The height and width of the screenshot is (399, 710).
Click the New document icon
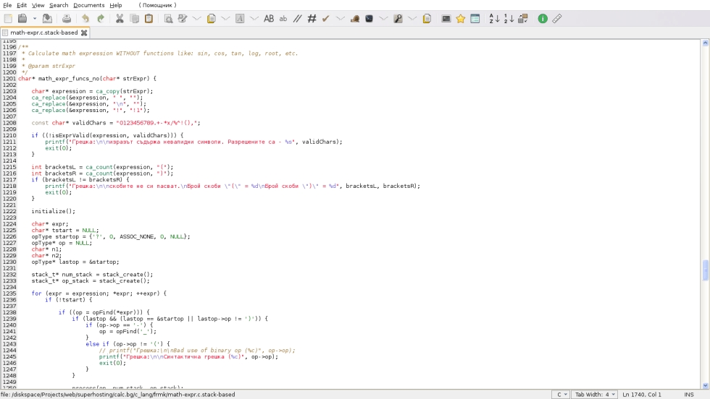(8, 19)
